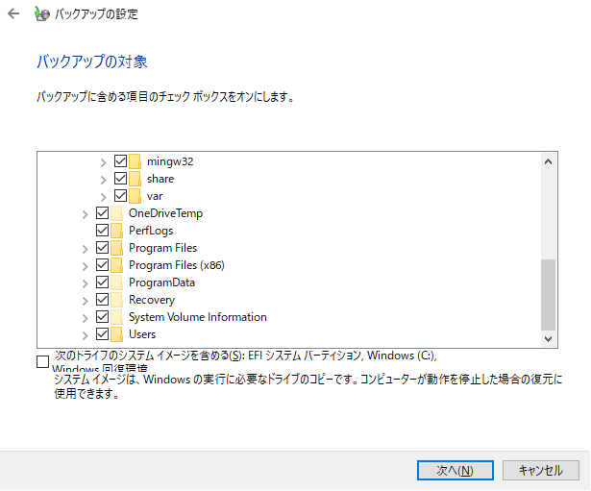Uncheck the Program Files (x86) checkbox

click(x=103, y=265)
